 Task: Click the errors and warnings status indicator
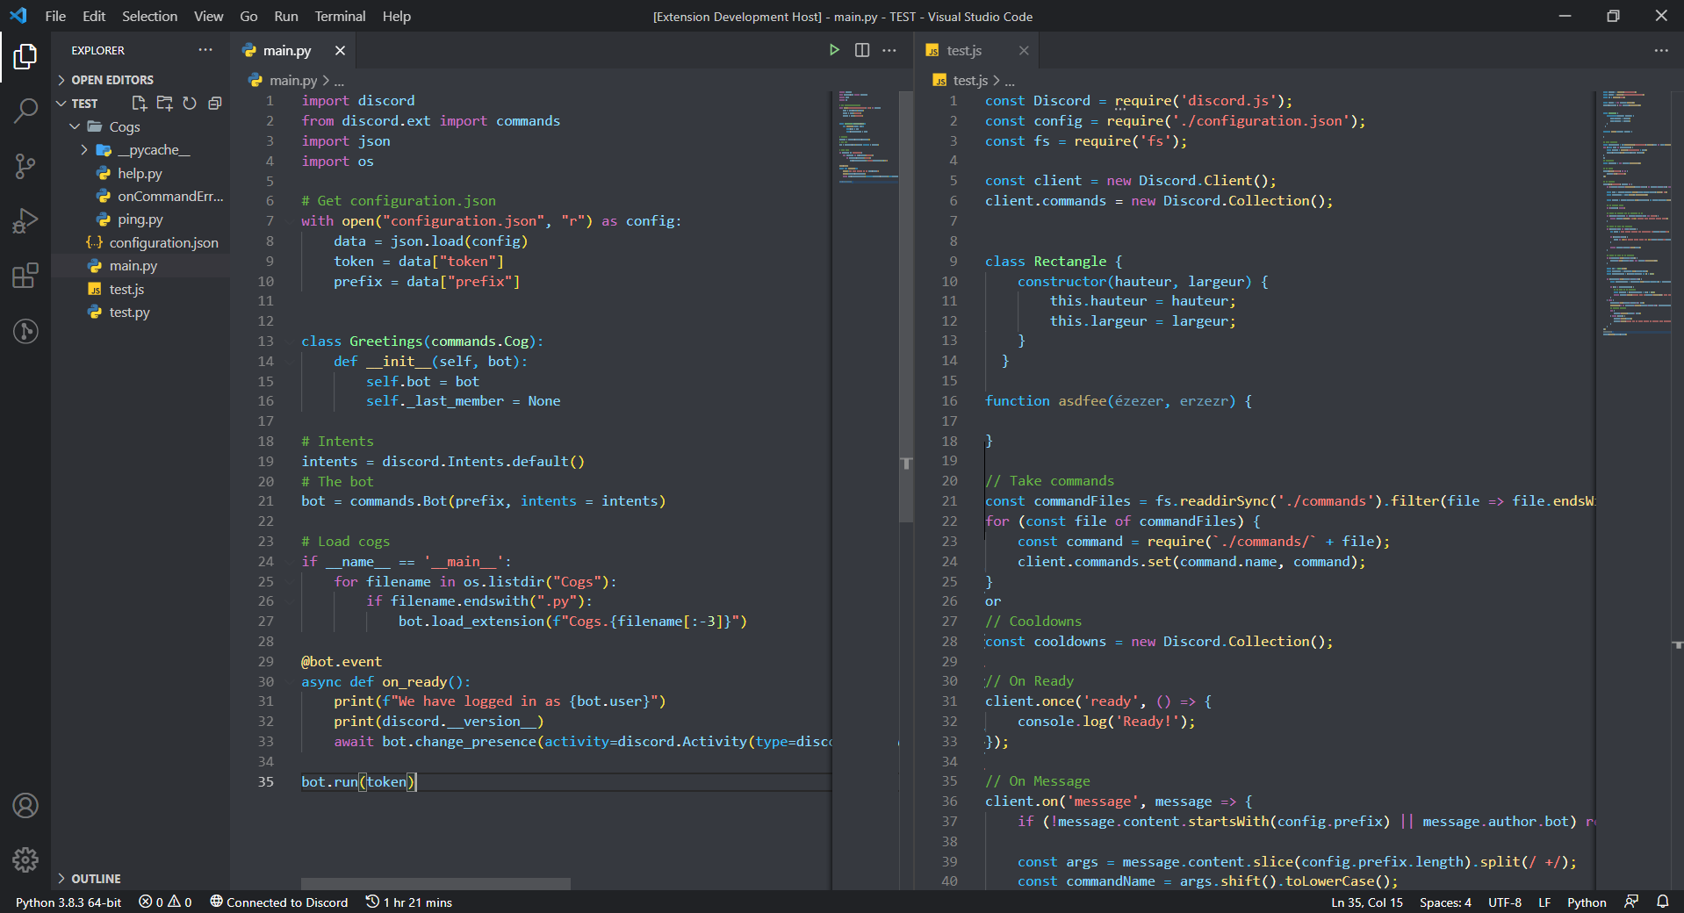pos(165,902)
